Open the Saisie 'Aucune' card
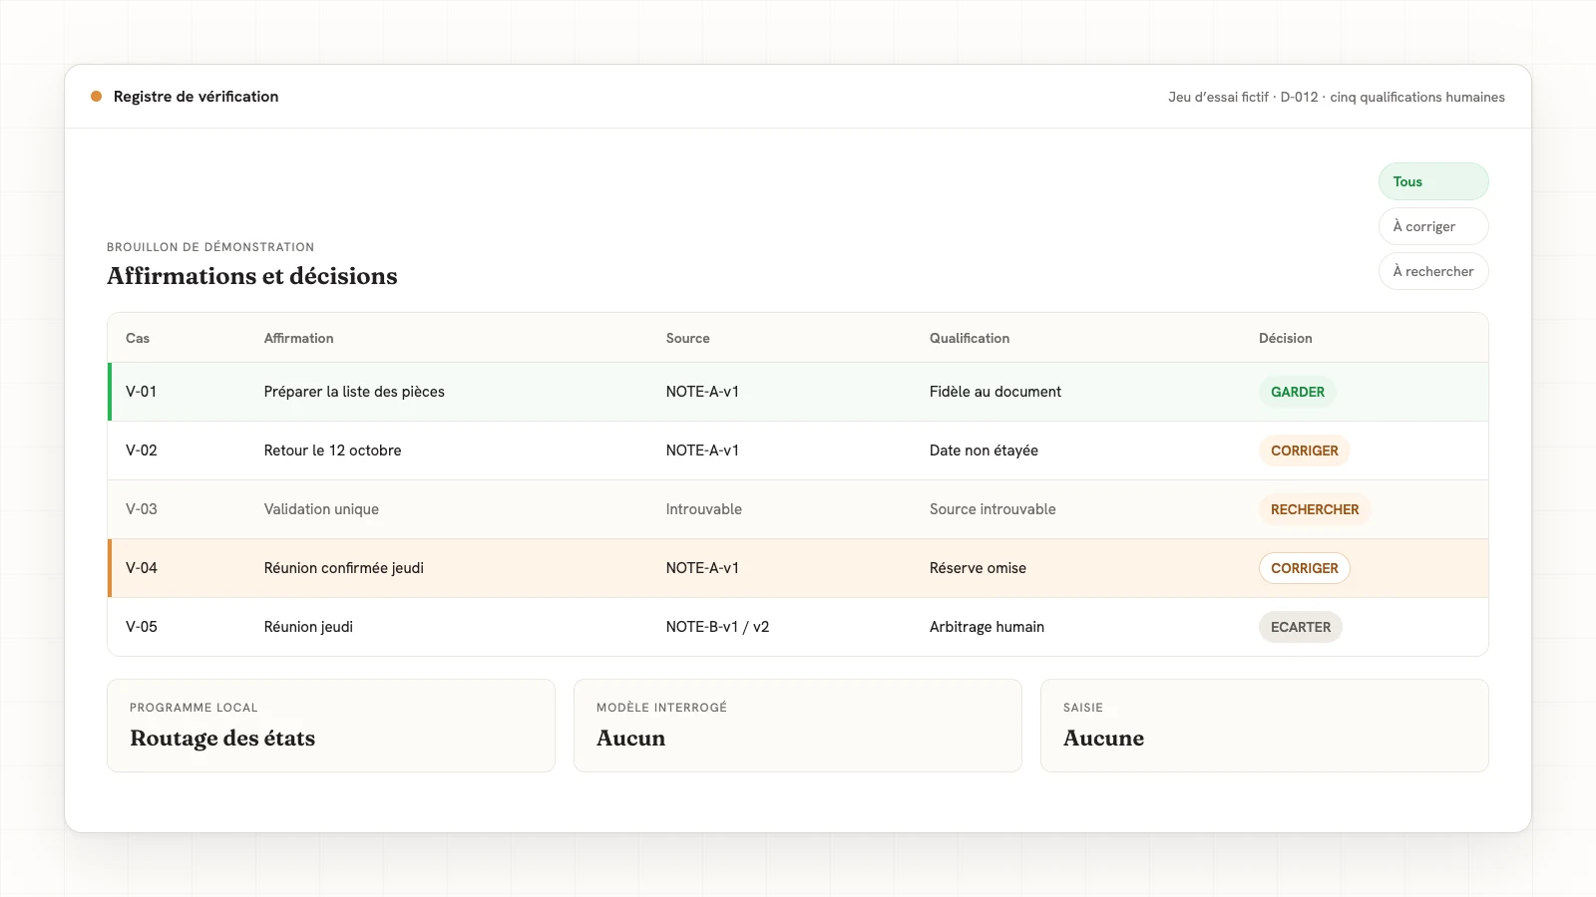The width and height of the screenshot is (1596, 897). [x=1265, y=726]
